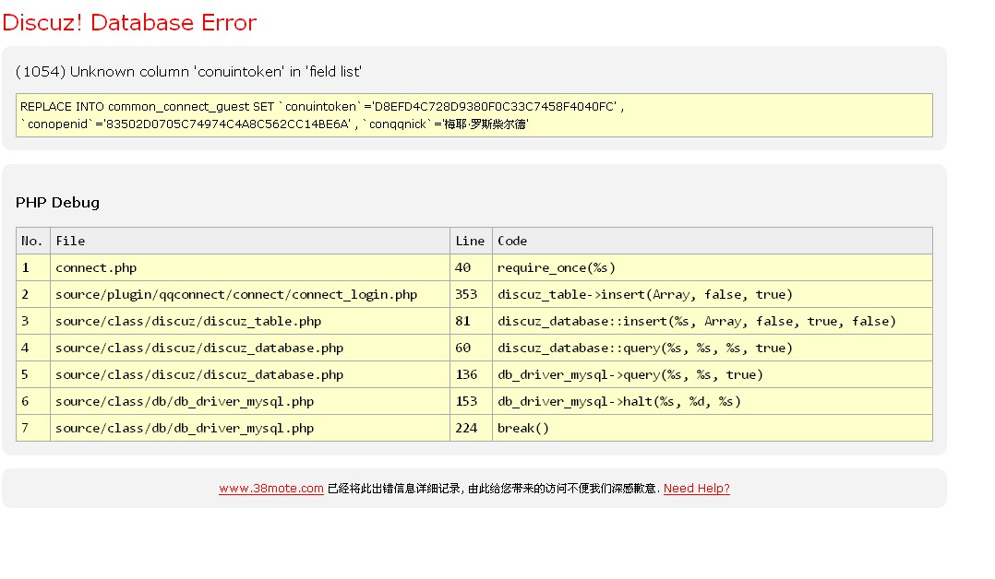
Task: Click the discuz_database.php path in row 4
Action: [x=199, y=349]
